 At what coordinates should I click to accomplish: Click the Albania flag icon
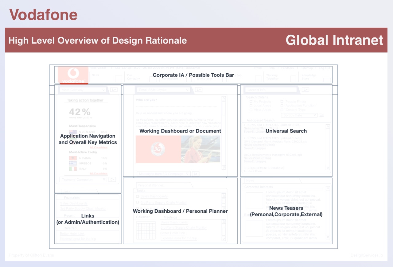(x=73, y=158)
